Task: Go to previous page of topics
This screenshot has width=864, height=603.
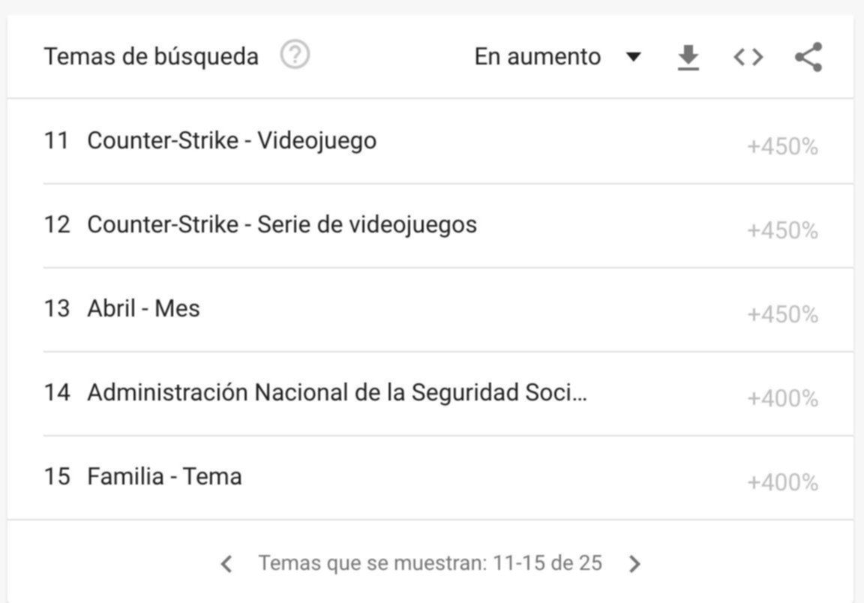Action: (226, 564)
